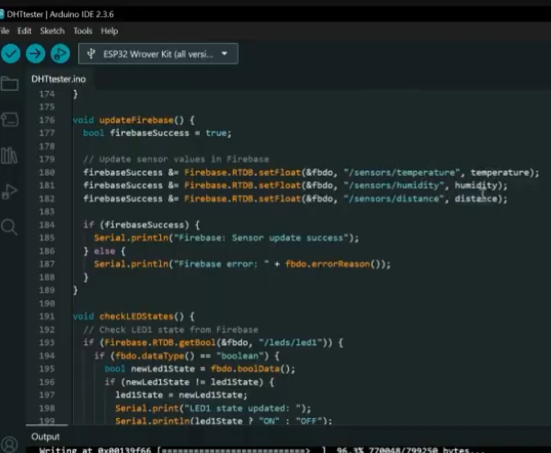Upload the sketch with the arrow button
This screenshot has width=551, height=453.
point(35,54)
